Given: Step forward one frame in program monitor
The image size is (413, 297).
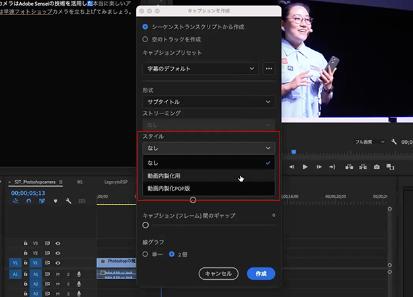Looking at the screenshot, I should (319, 167).
